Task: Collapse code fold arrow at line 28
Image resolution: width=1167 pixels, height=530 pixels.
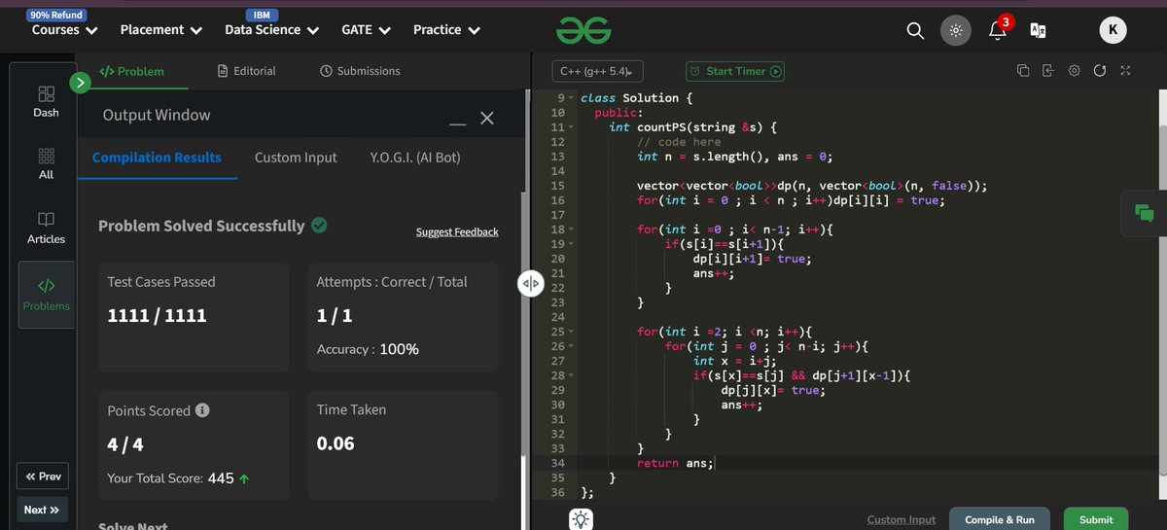Action: 573,375
